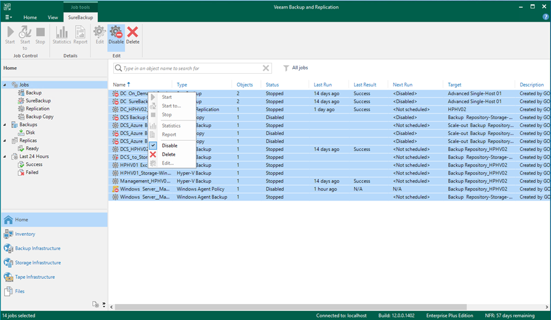Sort by Last Result column header

tap(369, 85)
